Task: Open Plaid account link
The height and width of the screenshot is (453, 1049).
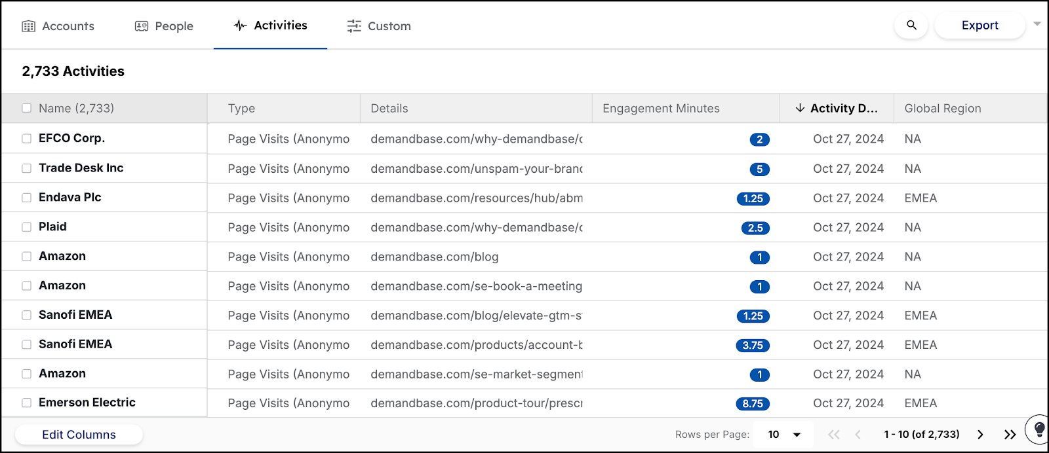Action: pyautogui.click(x=52, y=226)
